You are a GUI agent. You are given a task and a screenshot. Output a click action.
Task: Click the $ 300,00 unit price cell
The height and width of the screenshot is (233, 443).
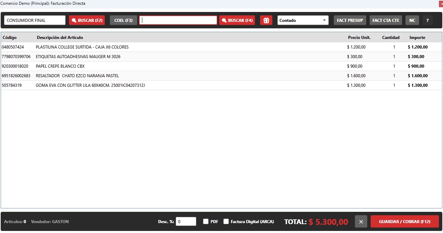click(355, 57)
